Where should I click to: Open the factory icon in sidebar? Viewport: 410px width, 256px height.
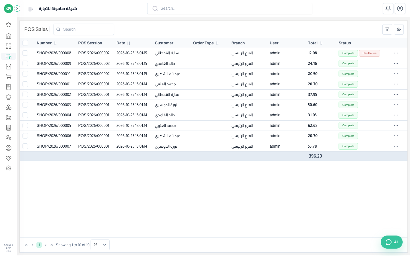click(9, 117)
